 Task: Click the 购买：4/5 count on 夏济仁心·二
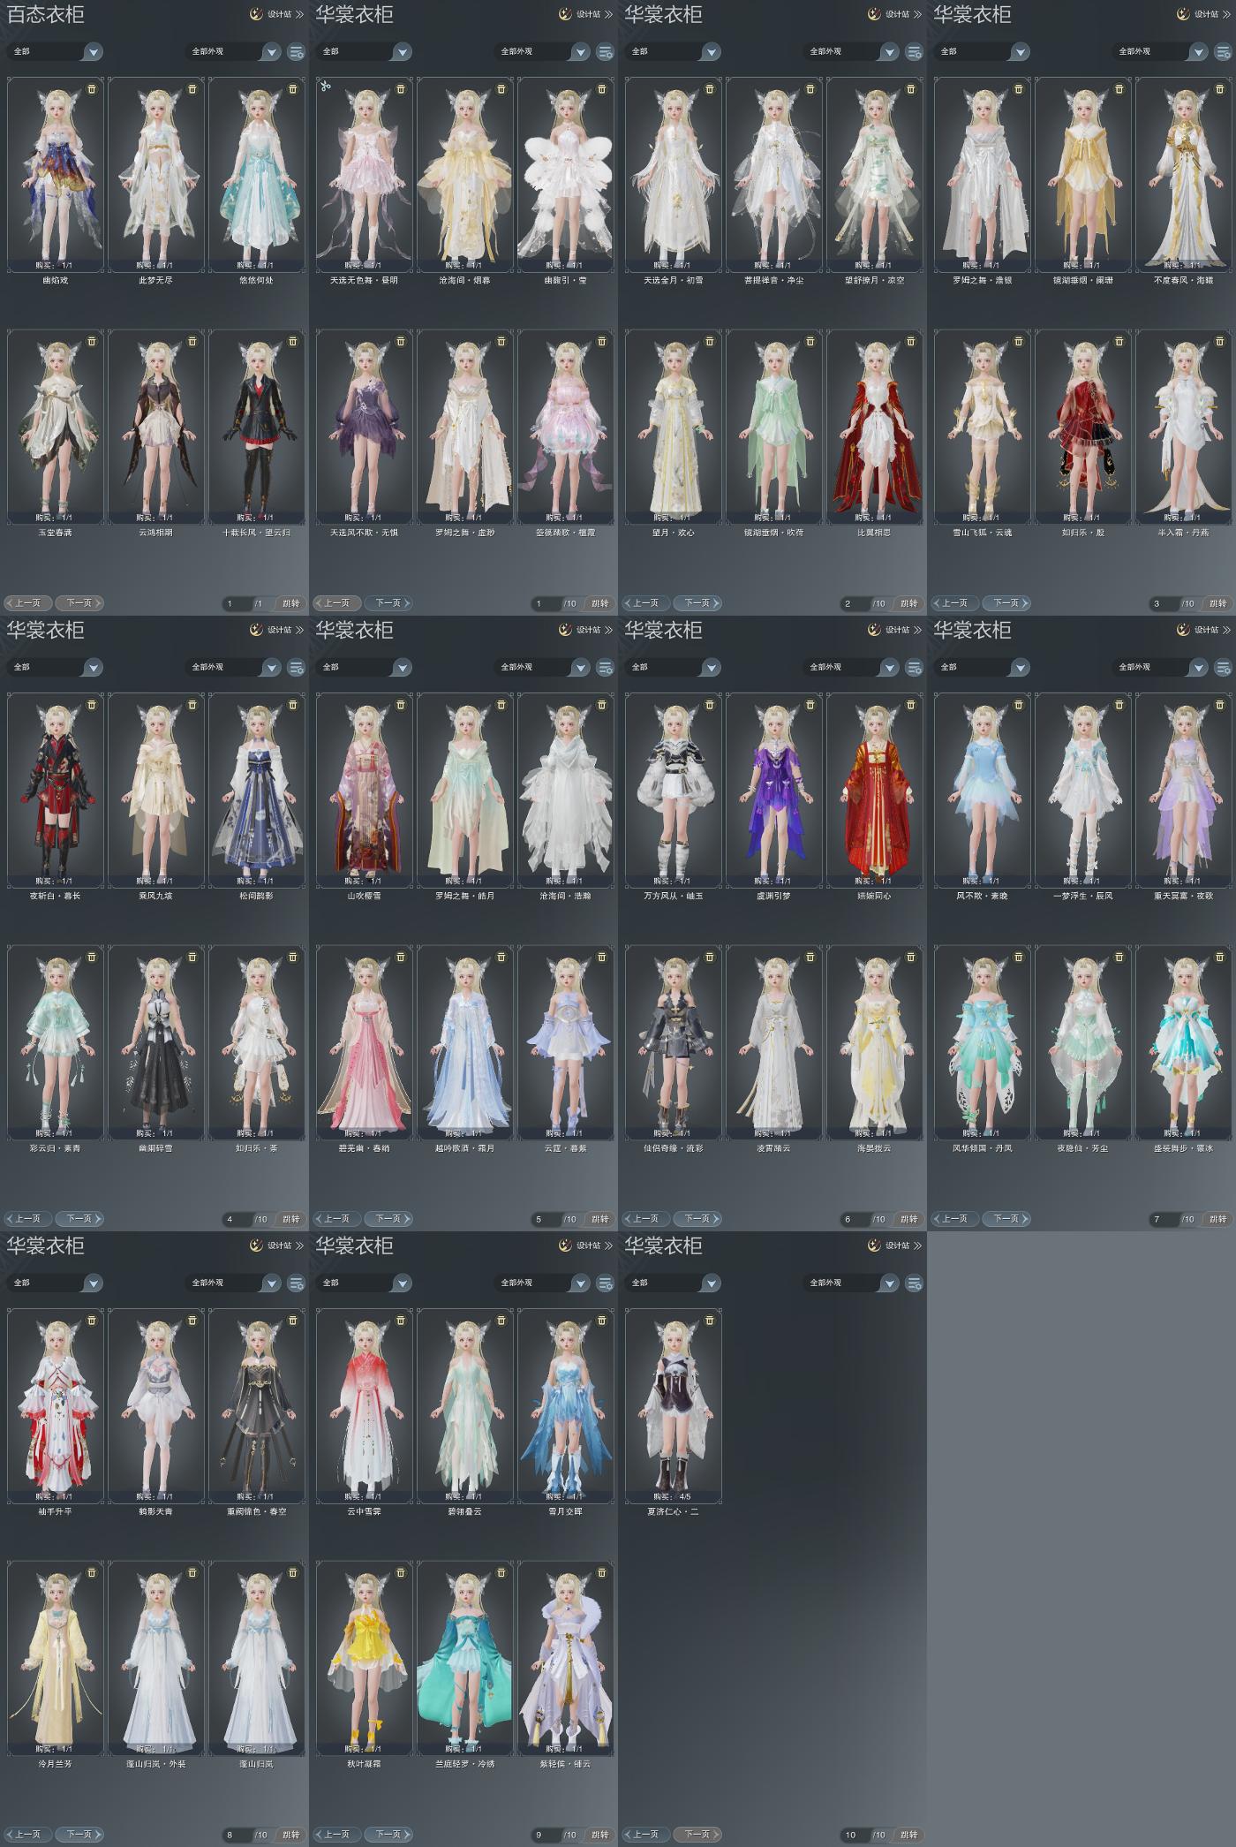point(674,1496)
